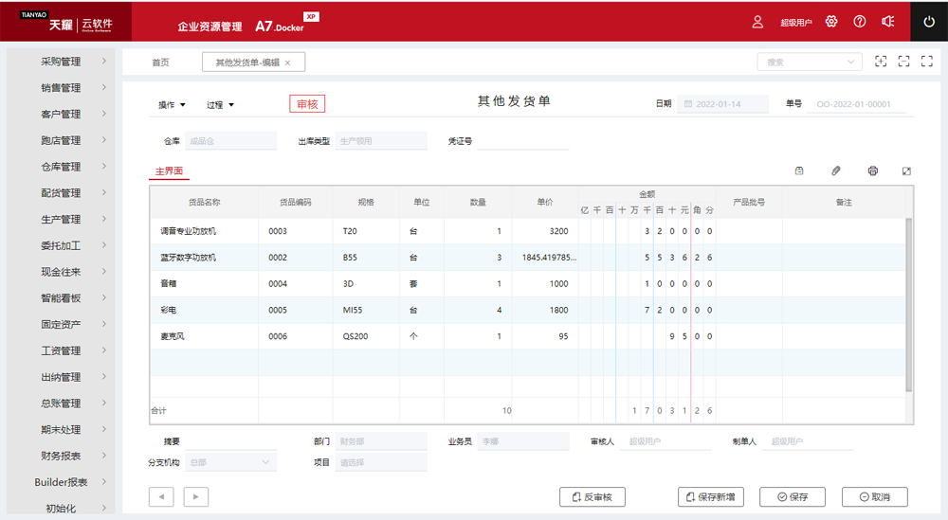The image size is (948, 520).
Task: Close the 其他发货单-编辑 tab
Action: (x=287, y=63)
